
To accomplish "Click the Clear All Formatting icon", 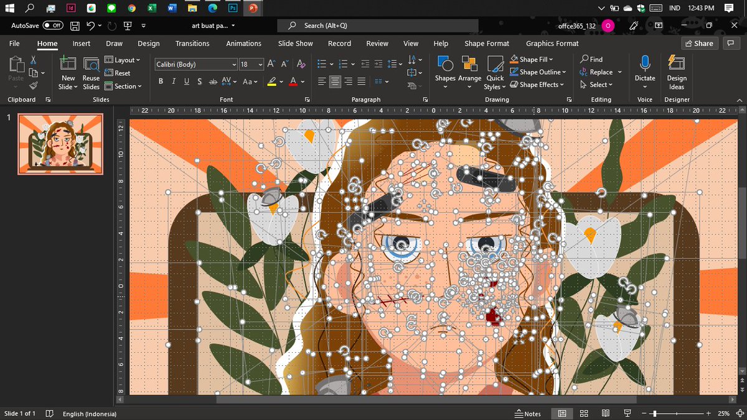I will click(x=301, y=64).
